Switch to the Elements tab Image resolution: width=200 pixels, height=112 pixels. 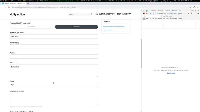(x=153, y=11)
